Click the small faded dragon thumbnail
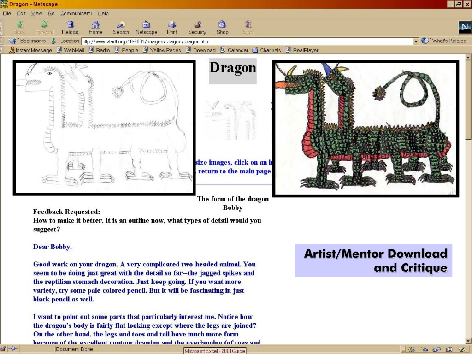This screenshot has height=354, width=472. point(231,120)
